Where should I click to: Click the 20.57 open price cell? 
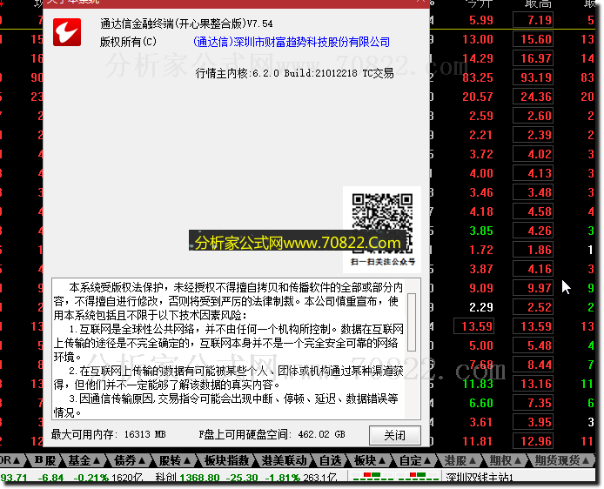click(x=478, y=97)
